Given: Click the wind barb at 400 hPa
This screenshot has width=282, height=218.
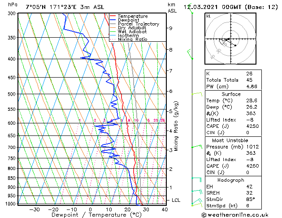Looking at the screenshot, I should (190, 54).
